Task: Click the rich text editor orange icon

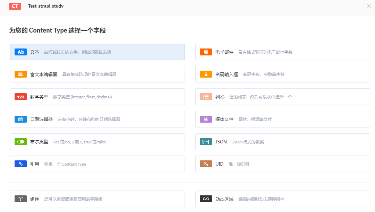Action: [x=20, y=74]
